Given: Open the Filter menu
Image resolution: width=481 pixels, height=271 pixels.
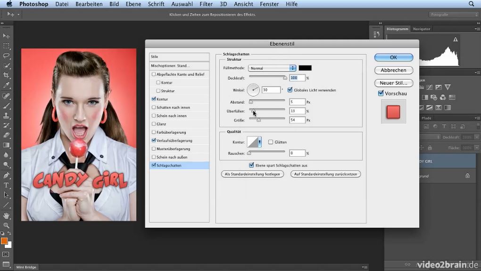Looking at the screenshot, I should 206,4.
